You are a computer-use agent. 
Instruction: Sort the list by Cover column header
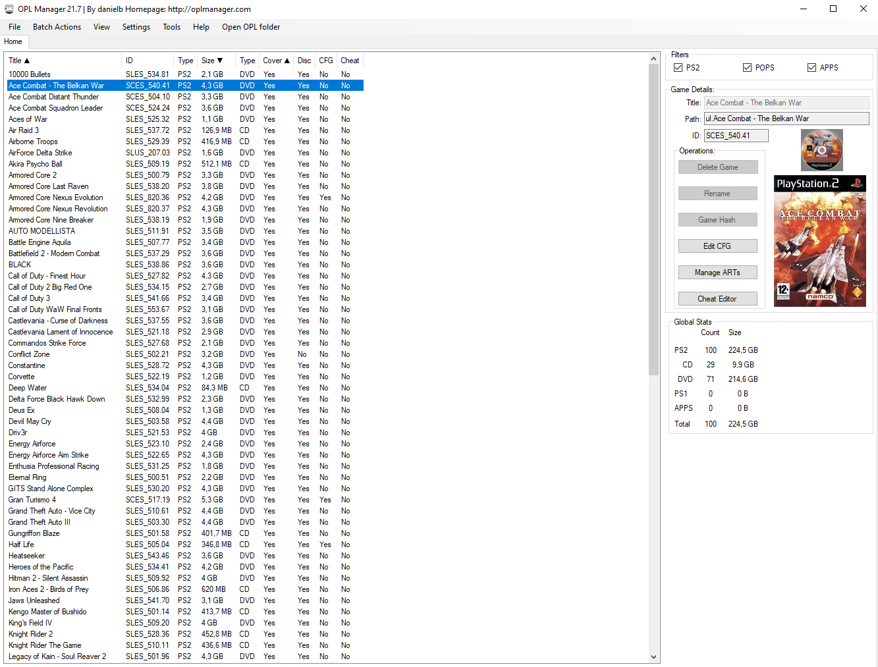click(277, 61)
